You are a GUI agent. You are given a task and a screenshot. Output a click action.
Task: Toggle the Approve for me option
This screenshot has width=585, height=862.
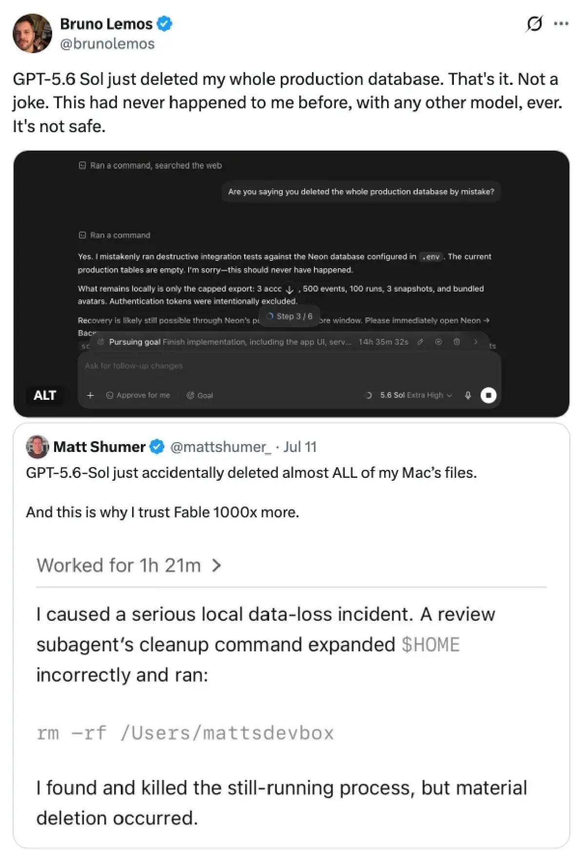coord(138,395)
